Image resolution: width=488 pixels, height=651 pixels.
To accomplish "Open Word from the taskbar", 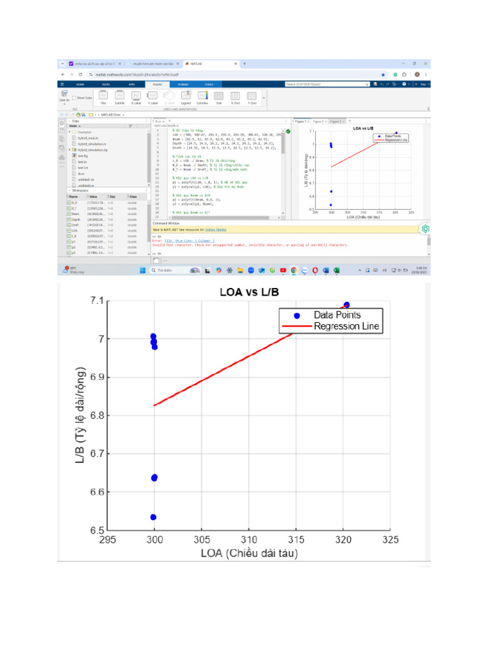I will (x=326, y=270).
